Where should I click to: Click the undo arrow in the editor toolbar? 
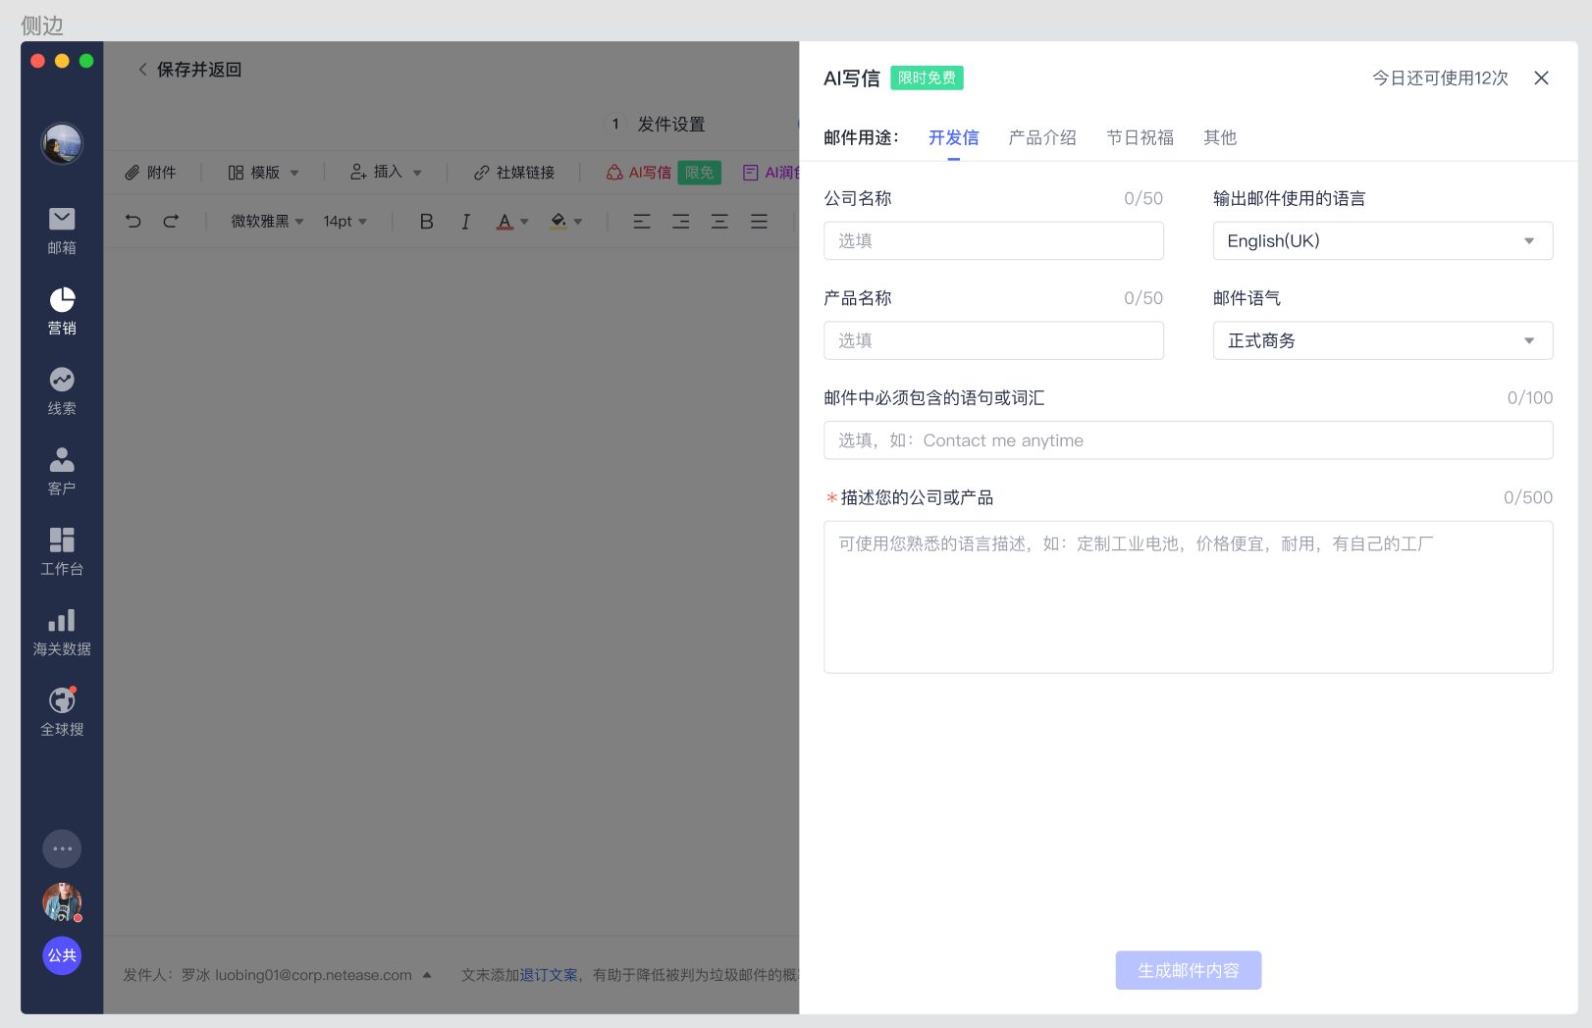133,222
